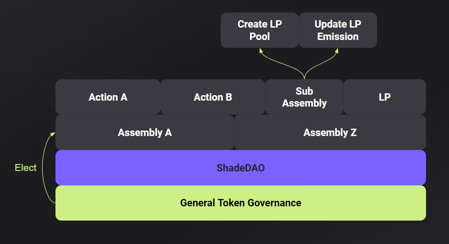
Task: Click the Create LP Pool box
Action: pyautogui.click(x=260, y=30)
